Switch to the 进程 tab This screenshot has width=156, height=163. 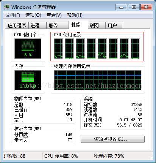(x=37, y=25)
